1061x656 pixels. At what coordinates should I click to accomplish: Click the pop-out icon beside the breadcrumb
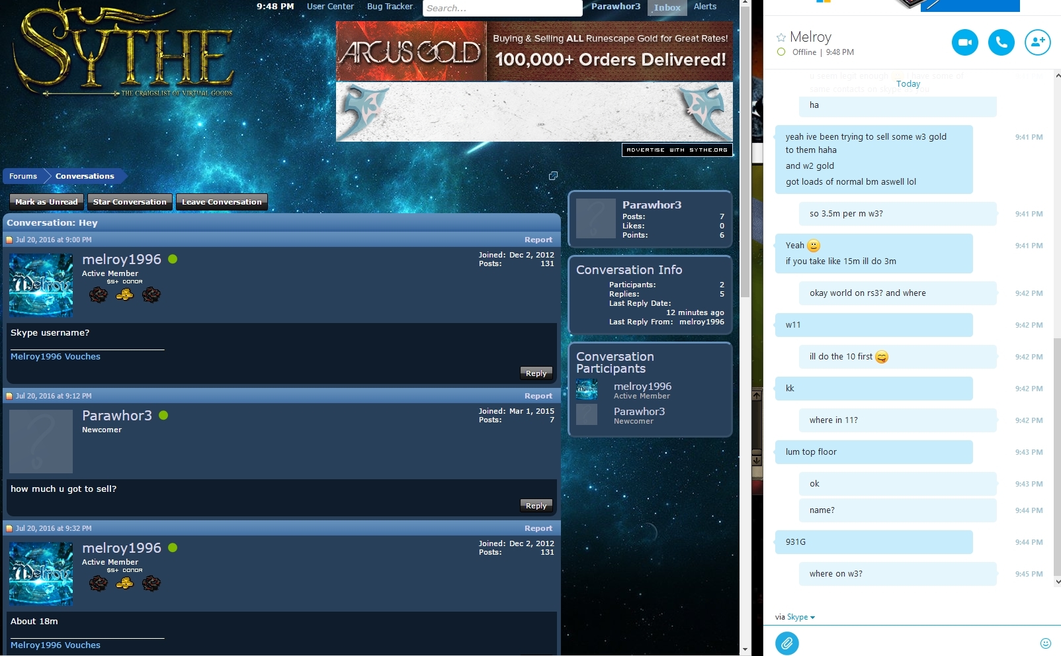tap(553, 175)
